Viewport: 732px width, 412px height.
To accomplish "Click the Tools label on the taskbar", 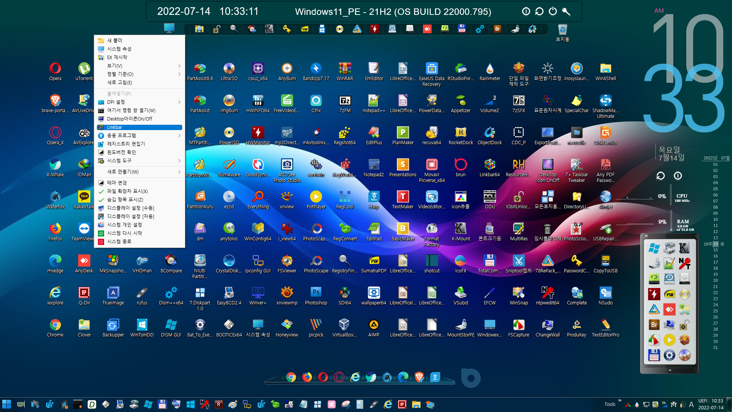I will tap(610, 404).
